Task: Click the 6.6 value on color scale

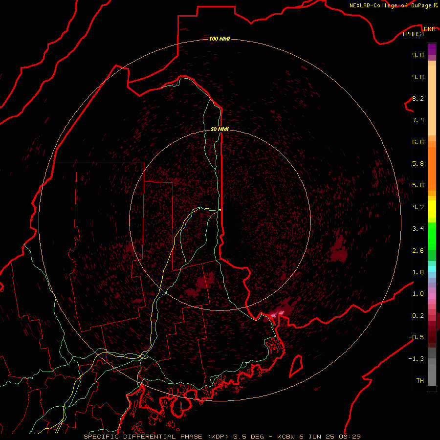Action: click(418, 142)
